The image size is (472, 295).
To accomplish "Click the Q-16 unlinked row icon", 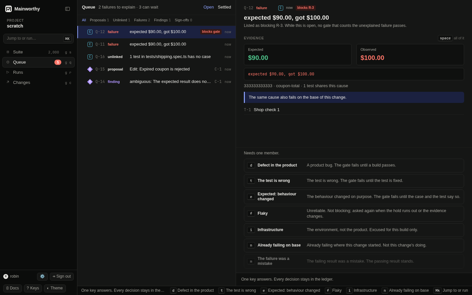I will [90, 57].
